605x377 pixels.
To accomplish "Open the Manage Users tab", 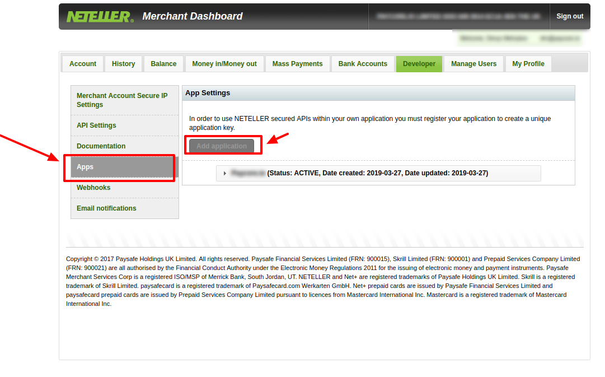I will (474, 64).
